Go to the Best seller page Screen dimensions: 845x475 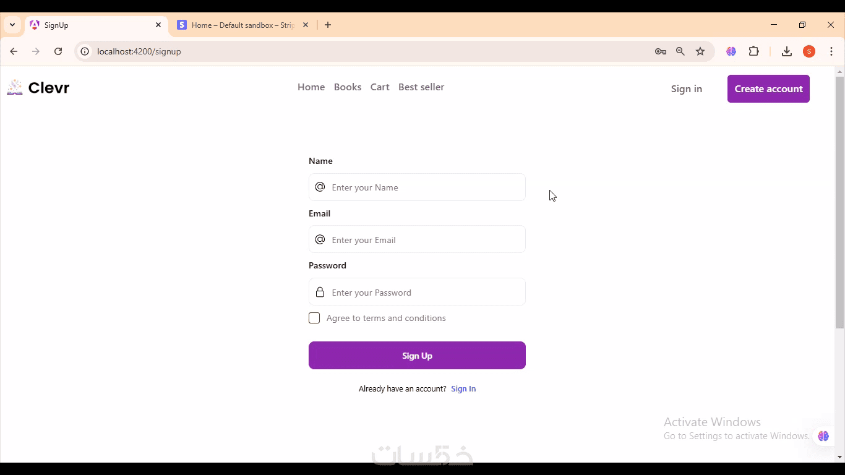pyautogui.click(x=421, y=87)
